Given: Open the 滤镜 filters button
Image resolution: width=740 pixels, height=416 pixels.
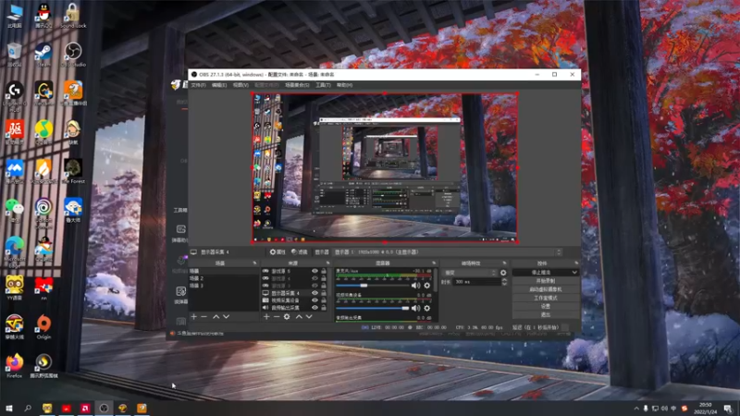Looking at the screenshot, I should [299, 251].
